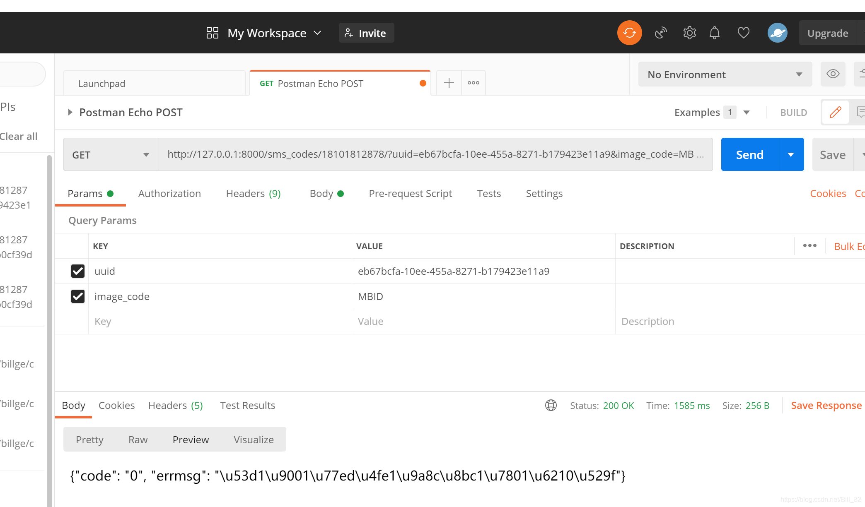
Task: Select the response Headers (5) tab
Action: (175, 405)
